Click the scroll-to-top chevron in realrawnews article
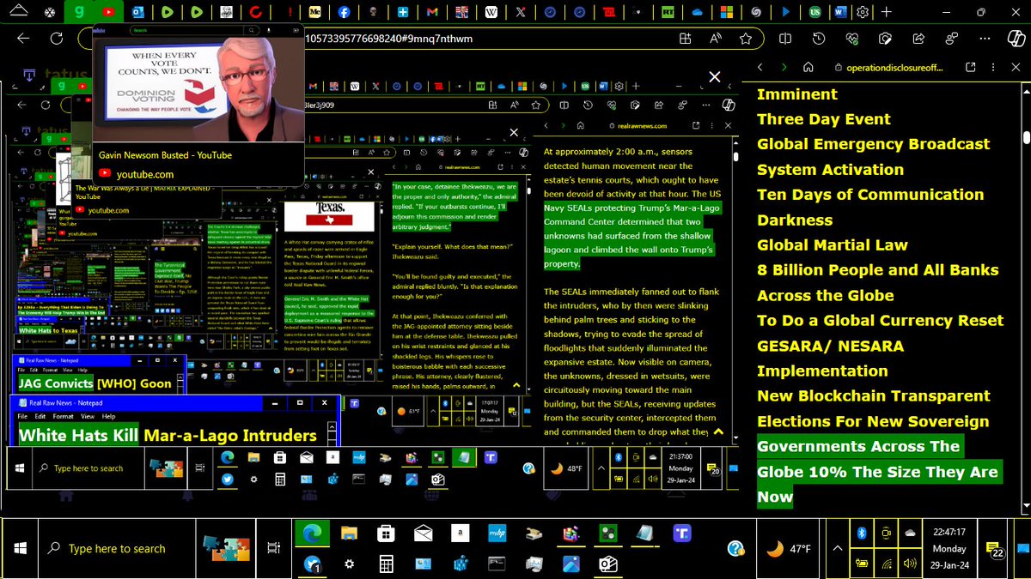Viewport: 1031px width, 579px height. [718, 431]
